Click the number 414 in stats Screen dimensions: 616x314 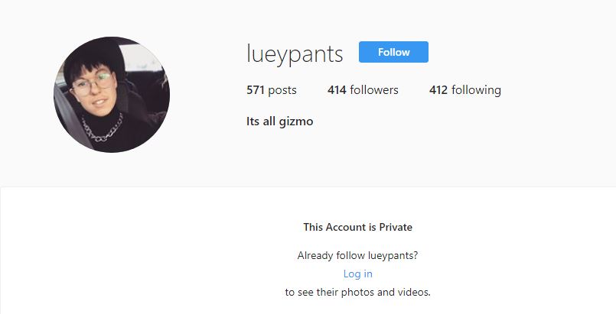(x=337, y=90)
